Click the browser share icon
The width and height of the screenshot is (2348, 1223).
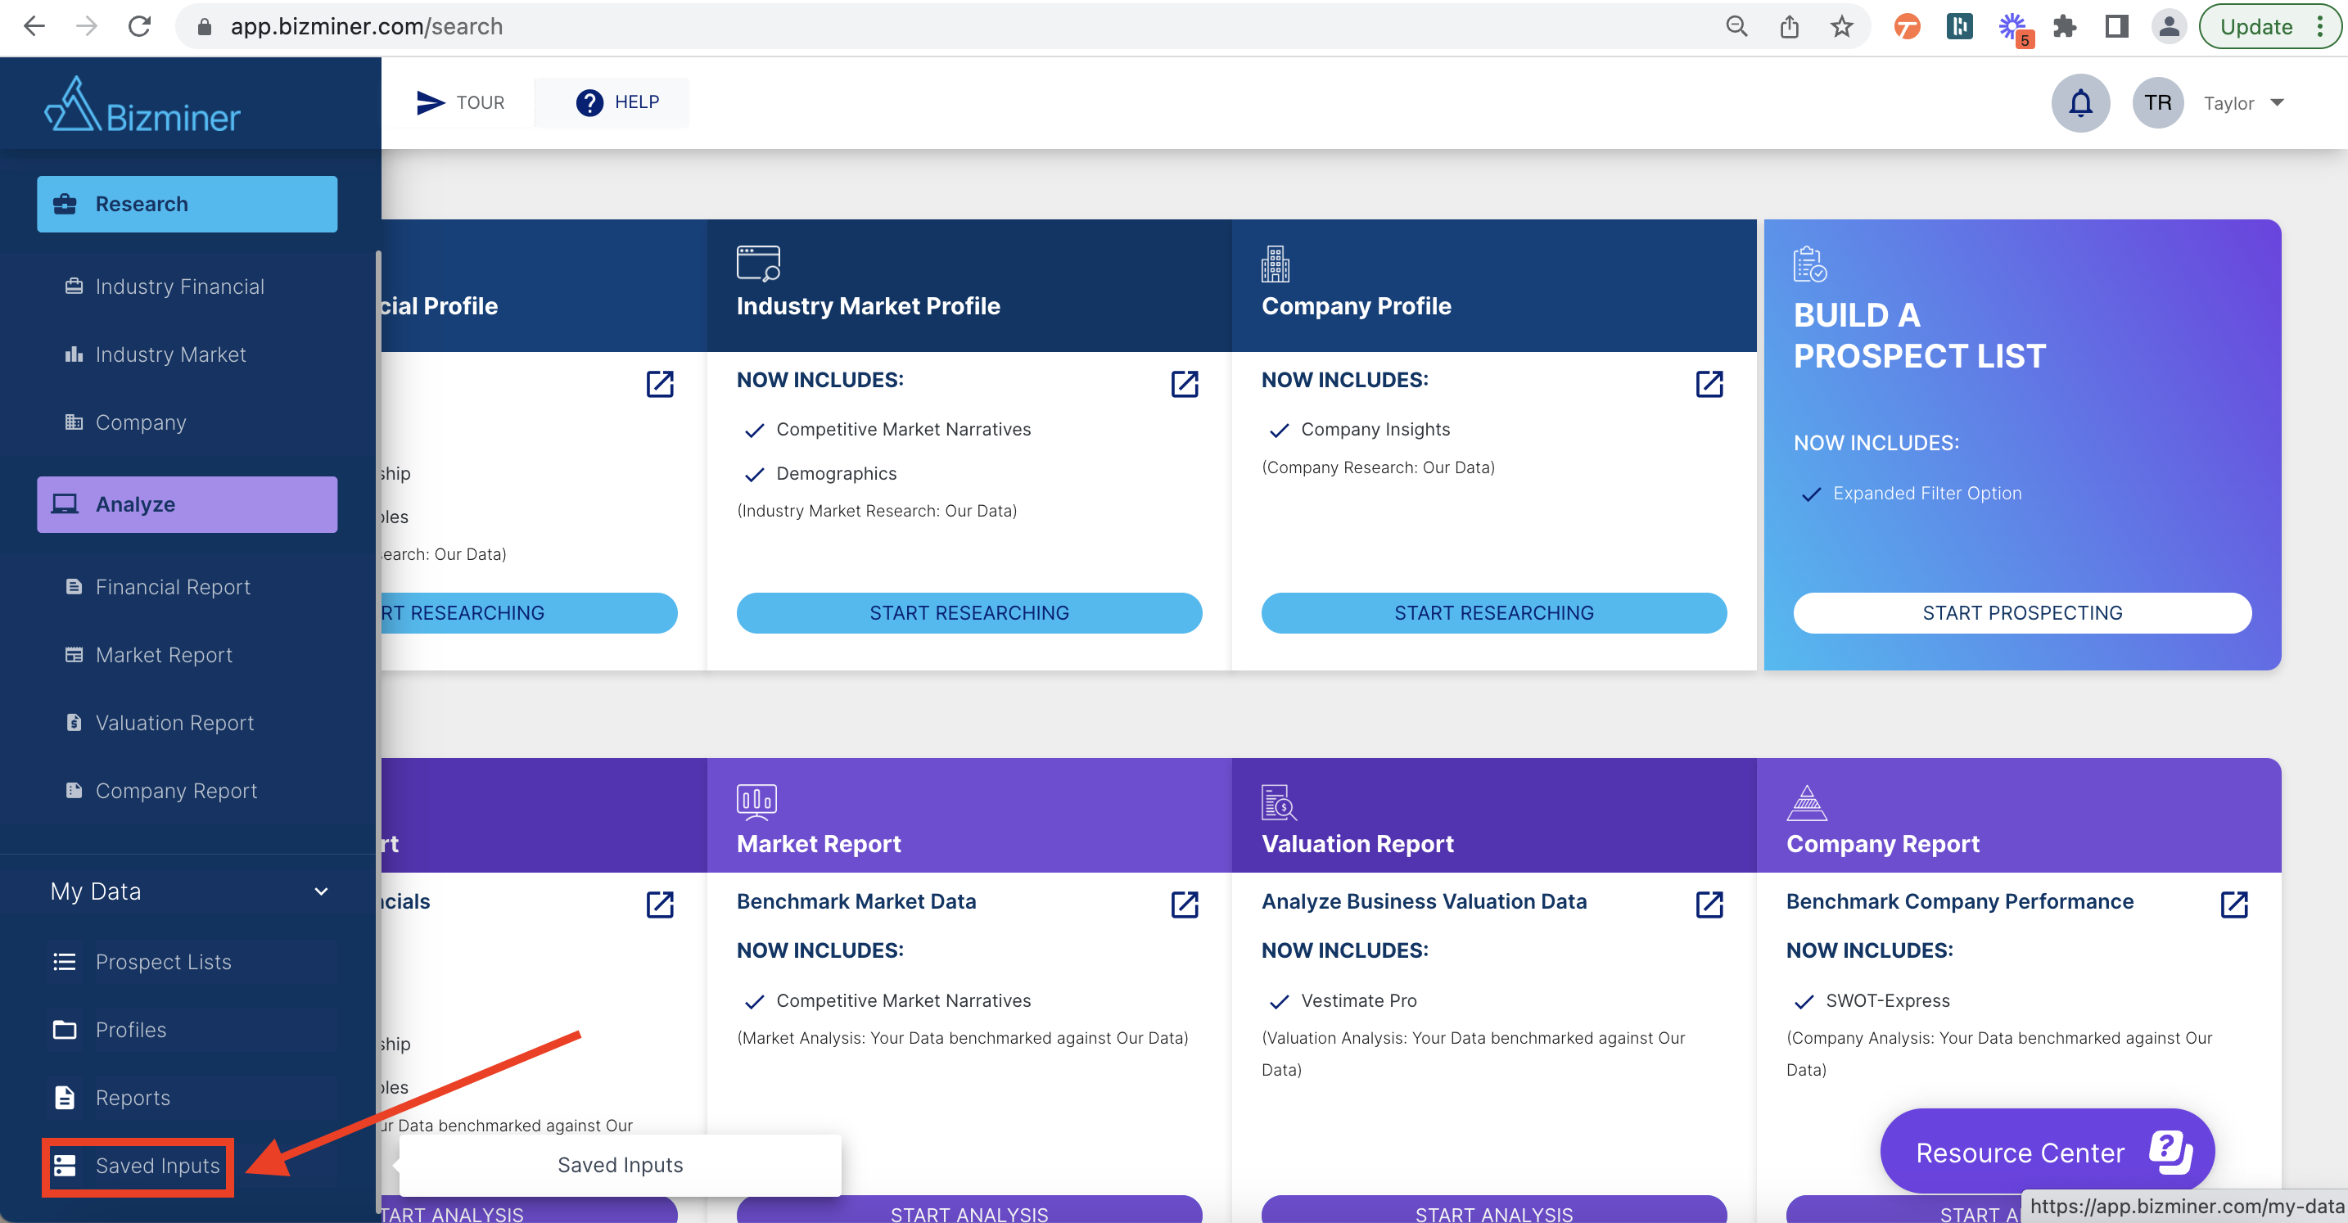point(1790,26)
